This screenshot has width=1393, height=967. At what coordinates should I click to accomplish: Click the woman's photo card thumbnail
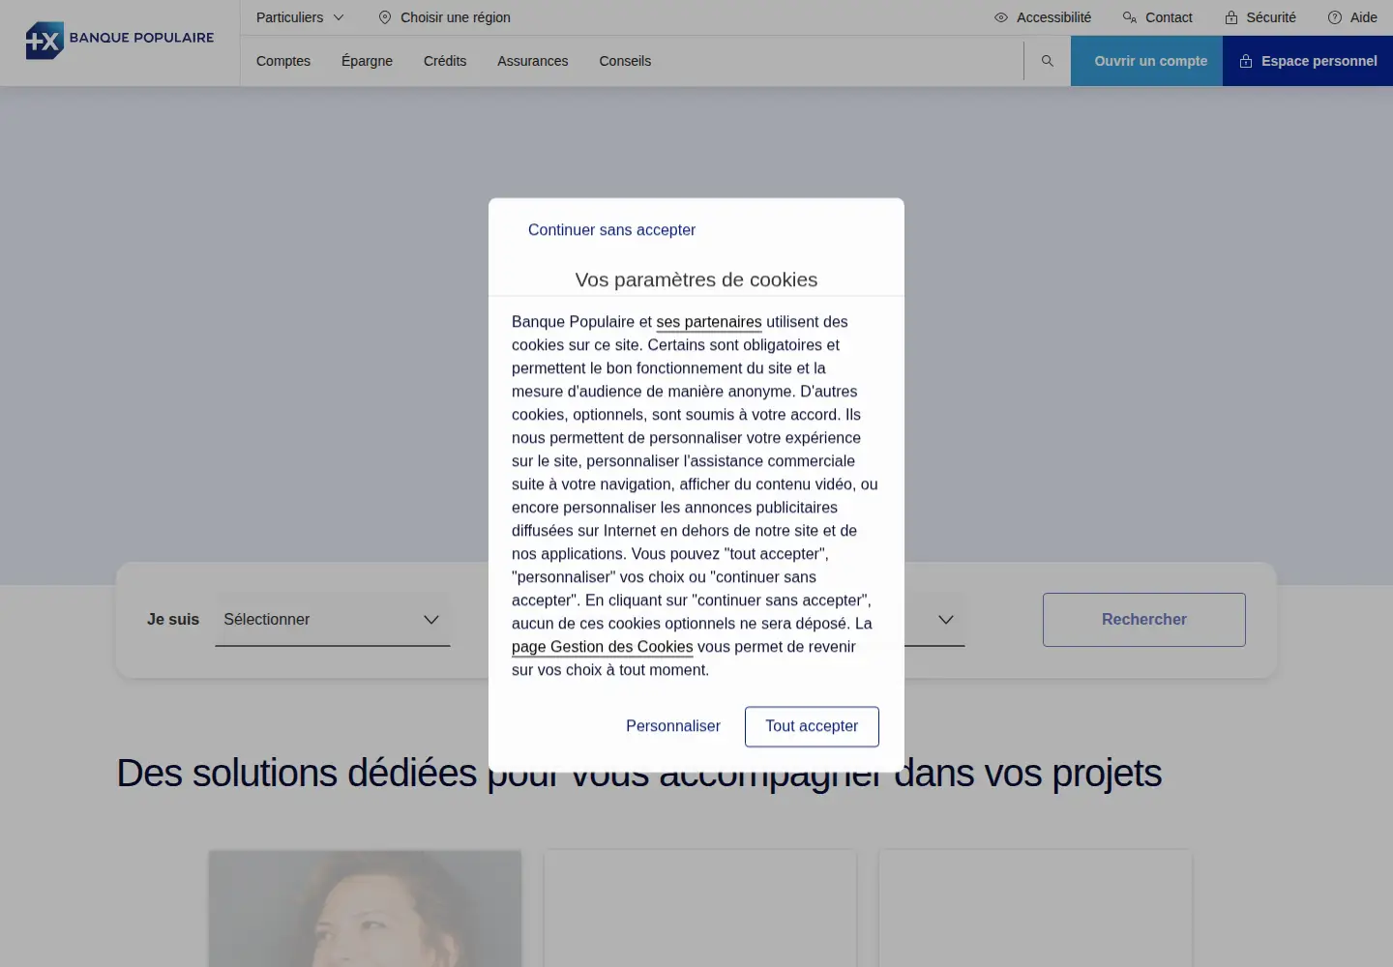(365, 908)
